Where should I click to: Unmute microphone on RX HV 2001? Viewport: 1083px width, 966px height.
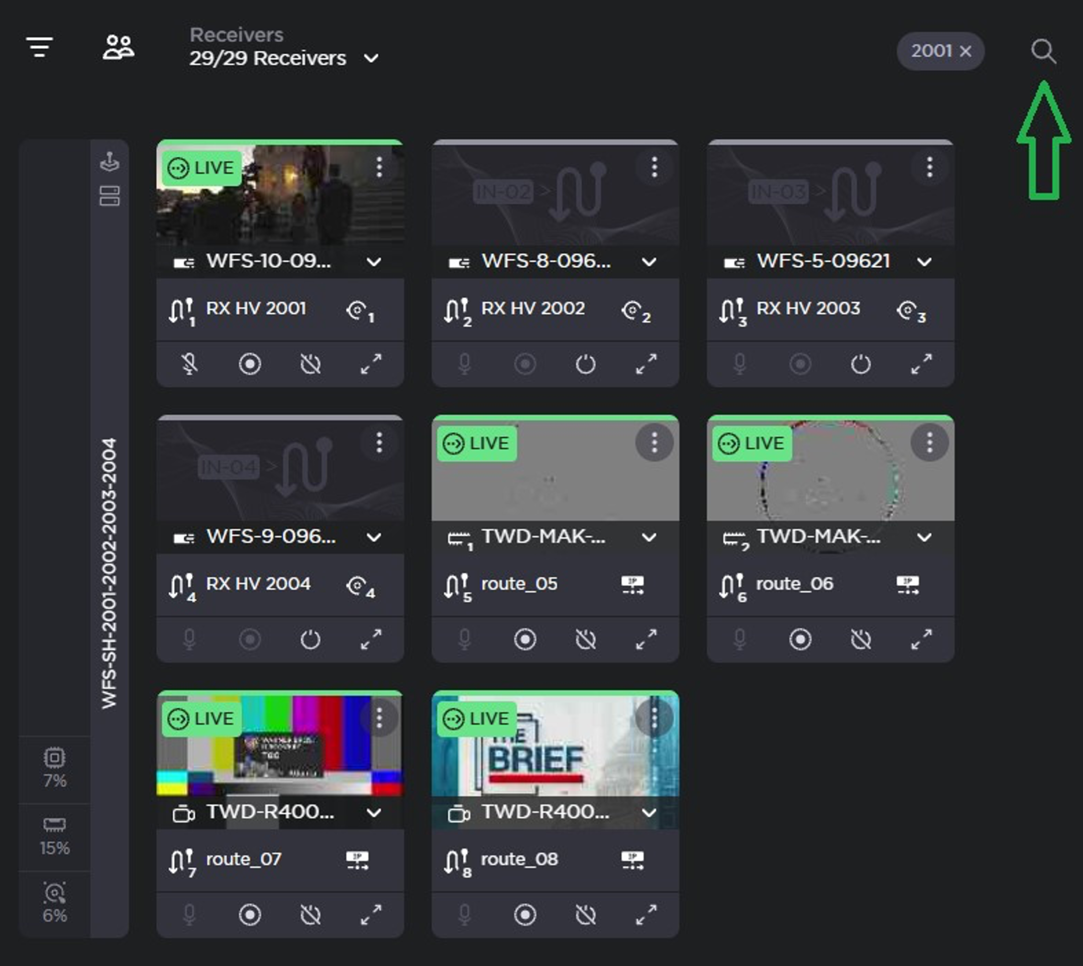189,364
